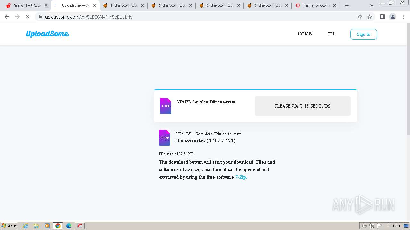
Task: Close the Uploadsome tab
Action: (94, 5)
